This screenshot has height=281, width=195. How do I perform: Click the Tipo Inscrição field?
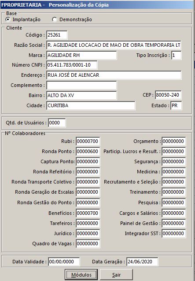coord(176,55)
